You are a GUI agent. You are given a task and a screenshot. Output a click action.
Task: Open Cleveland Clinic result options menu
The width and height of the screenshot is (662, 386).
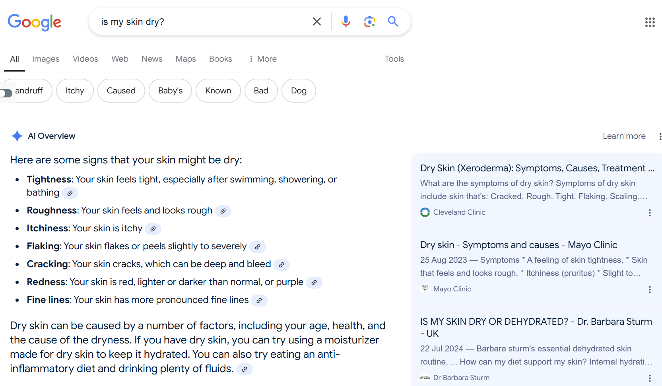coord(650,213)
